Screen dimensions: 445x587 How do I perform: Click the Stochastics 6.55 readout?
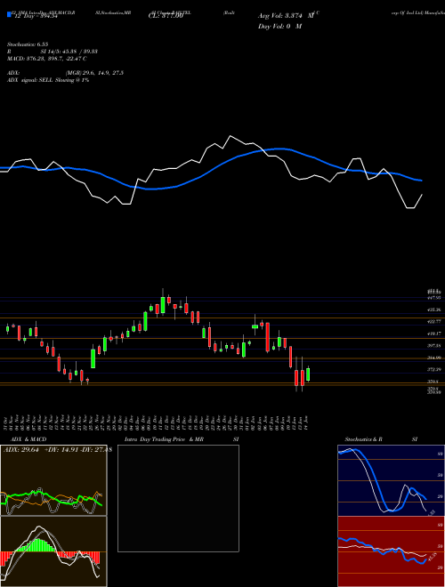pos(28,44)
